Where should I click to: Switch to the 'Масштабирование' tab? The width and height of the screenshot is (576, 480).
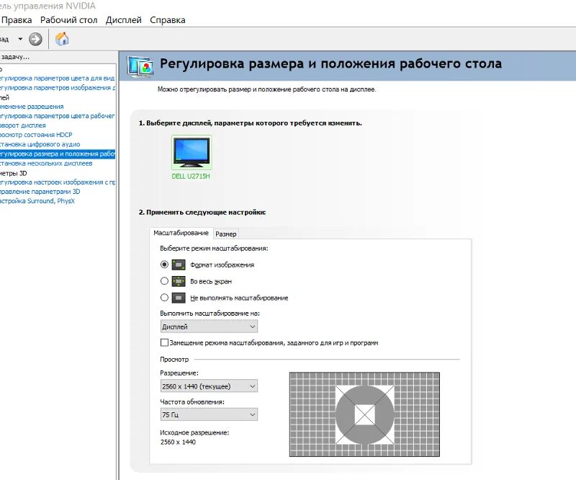coord(181,234)
